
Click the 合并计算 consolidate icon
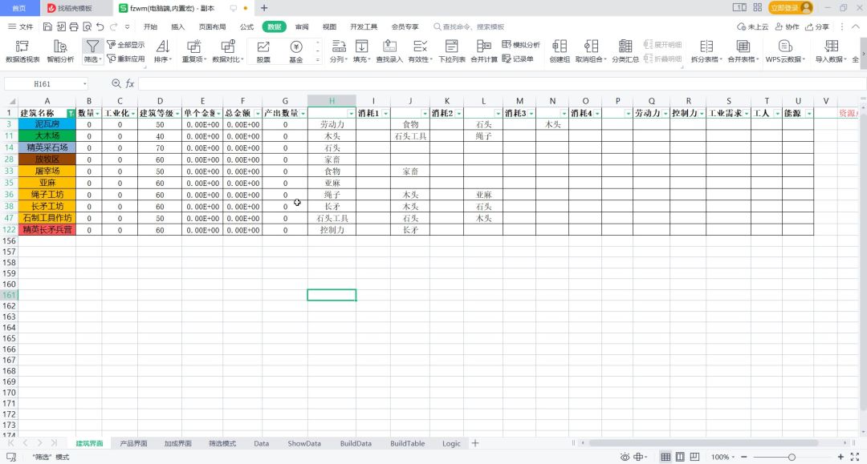point(483,50)
